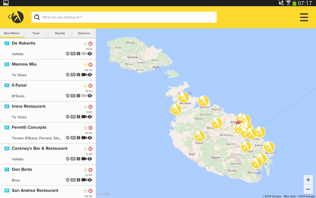
Task: Favorite De Robertis with its star
Action: (86, 44)
